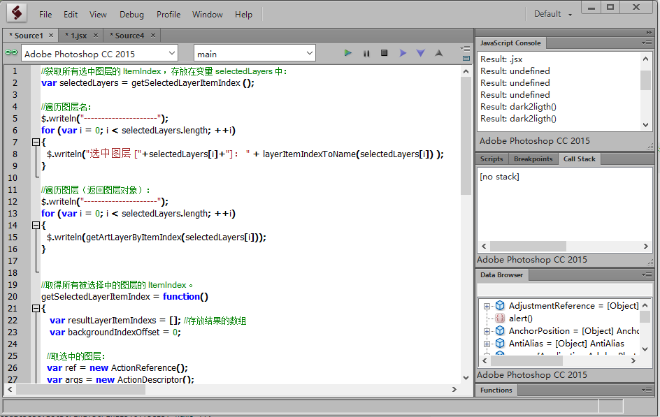Click "var backgroundIndexOffset = 0;" on line 23
The width and height of the screenshot is (660, 417).
click(x=115, y=332)
